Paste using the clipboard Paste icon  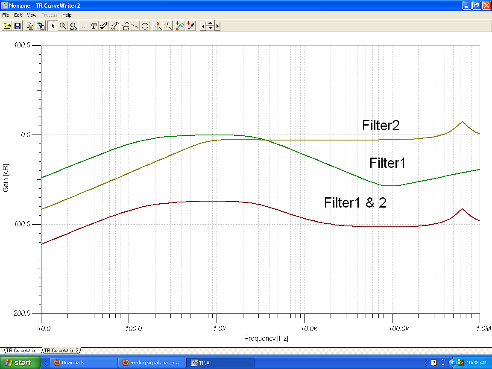(41, 26)
